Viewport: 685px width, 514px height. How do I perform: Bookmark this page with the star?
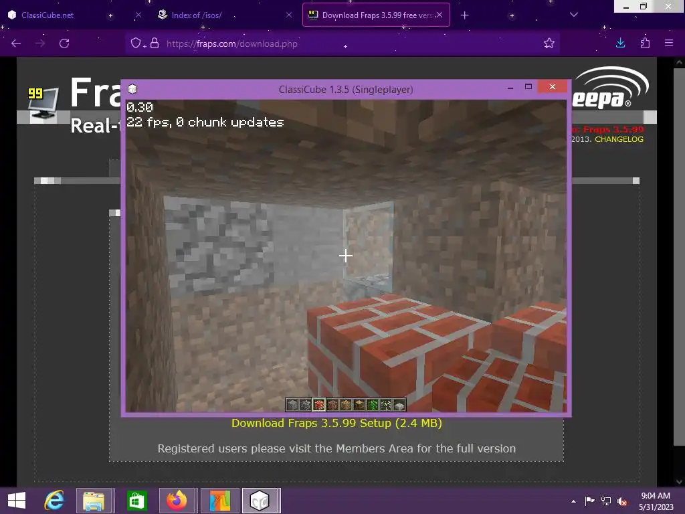549,44
